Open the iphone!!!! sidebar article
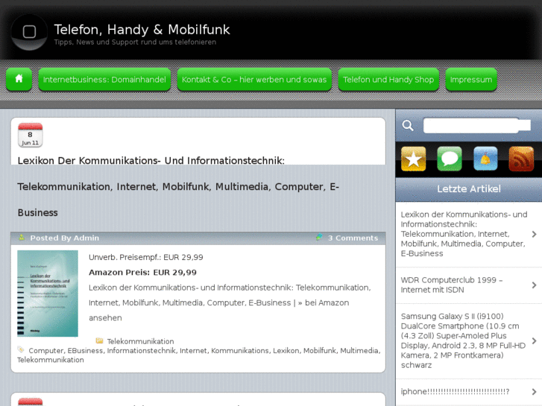542x406 pixels. point(455,392)
